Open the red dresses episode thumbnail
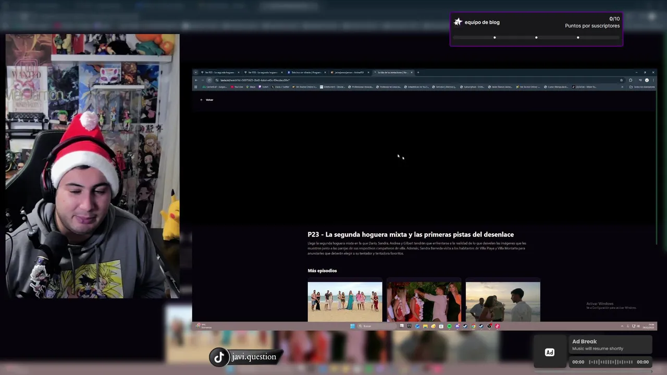Viewport: 667px width, 375px height. 424,302
